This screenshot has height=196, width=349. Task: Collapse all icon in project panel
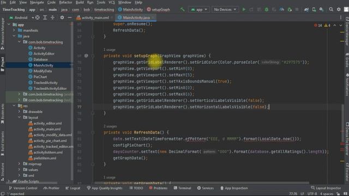click(52, 17)
